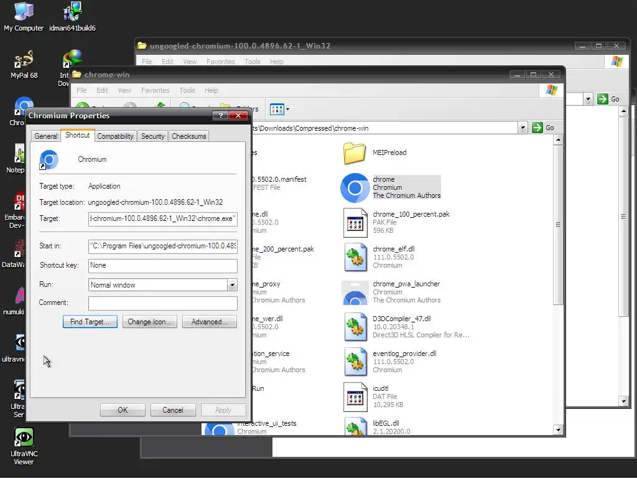637x478 pixels.
Task: Click Change Icon button
Action: 149,322
